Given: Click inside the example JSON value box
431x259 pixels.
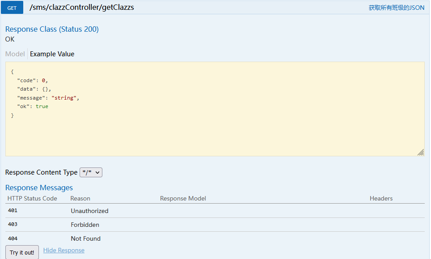Looking at the screenshot, I should [215, 109].
